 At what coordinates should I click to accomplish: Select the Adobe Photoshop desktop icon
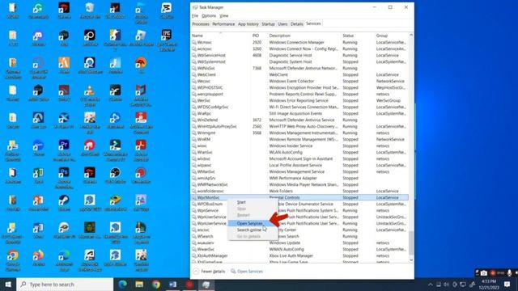click(64, 177)
